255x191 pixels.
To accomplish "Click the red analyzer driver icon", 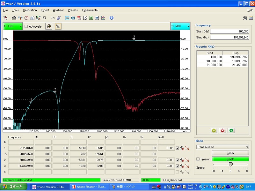I will point(5,18).
